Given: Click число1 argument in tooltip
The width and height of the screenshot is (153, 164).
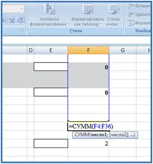Looking at the screenshot, I should coord(98,135).
